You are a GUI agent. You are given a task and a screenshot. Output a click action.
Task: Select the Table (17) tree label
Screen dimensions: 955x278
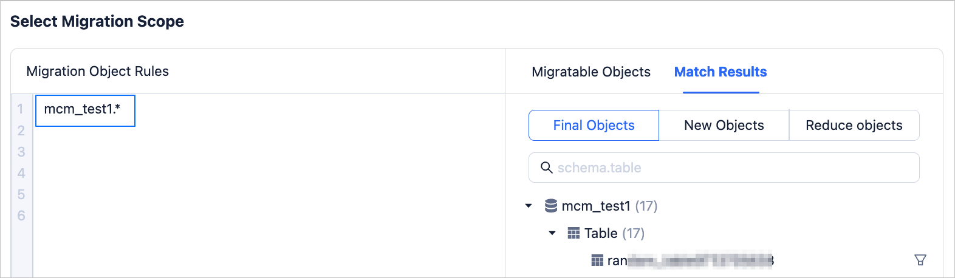click(614, 233)
